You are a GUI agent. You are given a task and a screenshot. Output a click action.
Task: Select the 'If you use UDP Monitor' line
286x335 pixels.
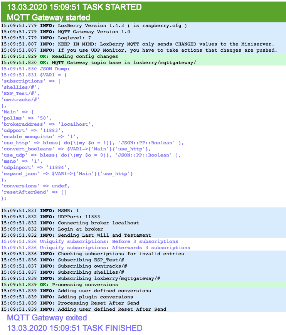pos(143,51)
